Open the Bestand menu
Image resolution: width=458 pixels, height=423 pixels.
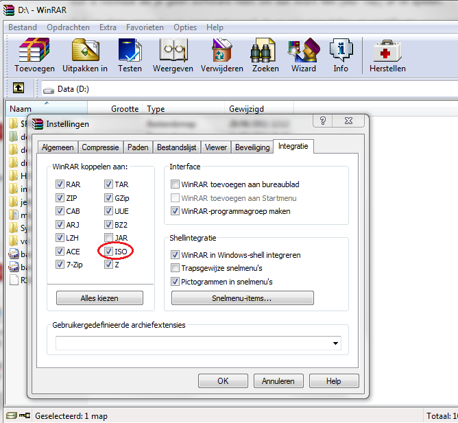coord(23,27)
